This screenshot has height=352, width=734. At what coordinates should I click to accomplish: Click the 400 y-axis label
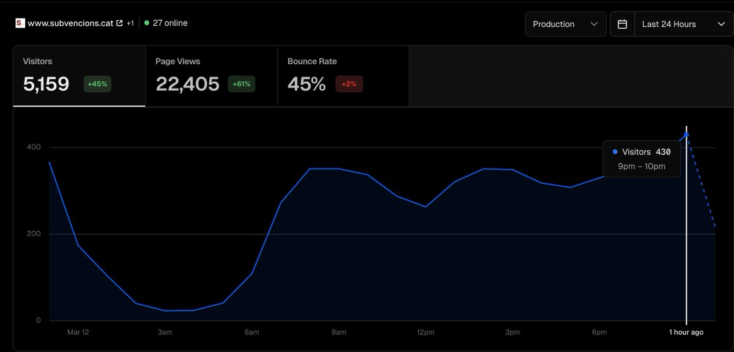click(x=34, y=147)
